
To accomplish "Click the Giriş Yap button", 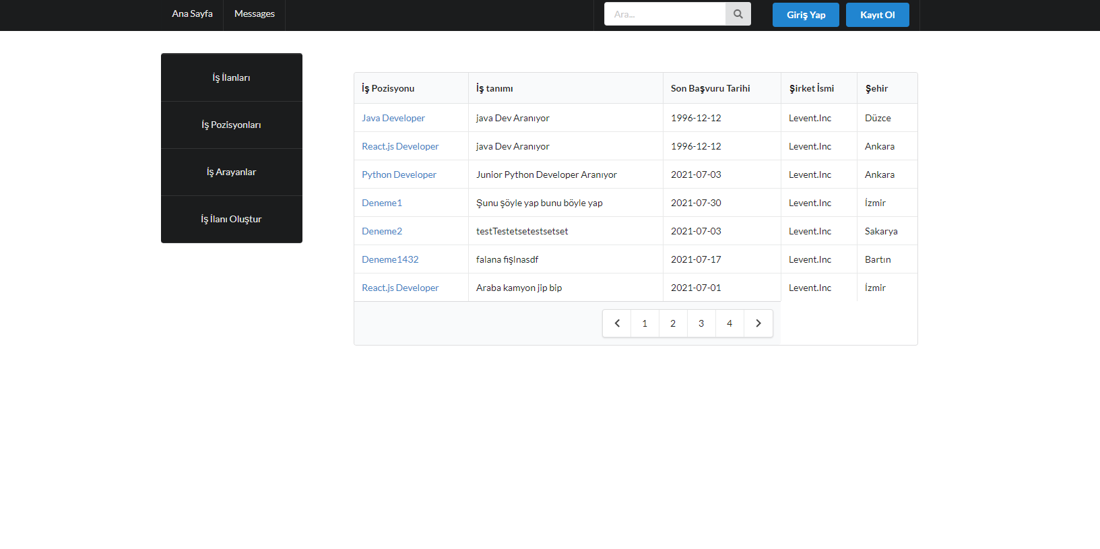I will (806, 15).
